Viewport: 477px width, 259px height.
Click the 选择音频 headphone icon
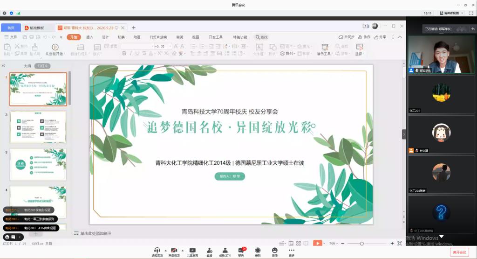tap(157, 251)
